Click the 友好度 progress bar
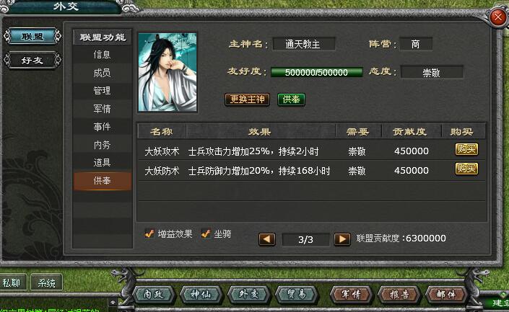This screenshot has width=509, height=312. click(317, 72)
